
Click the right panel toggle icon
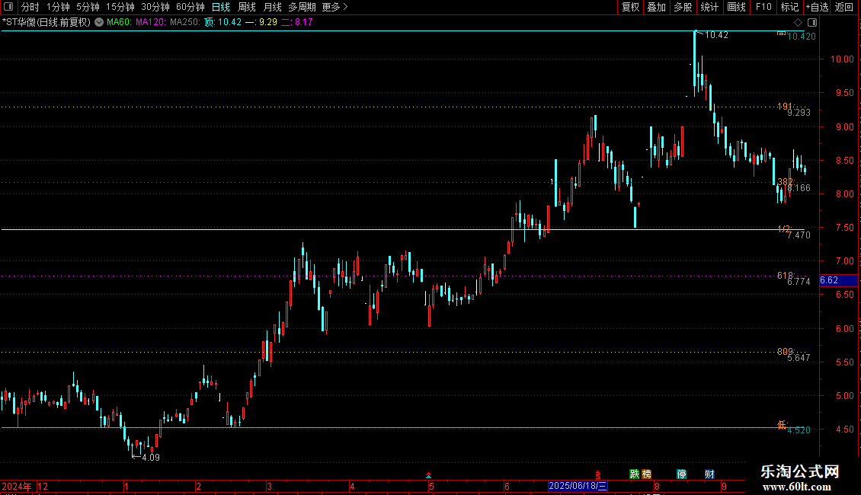pyautogui.click(x=812, y=23)
